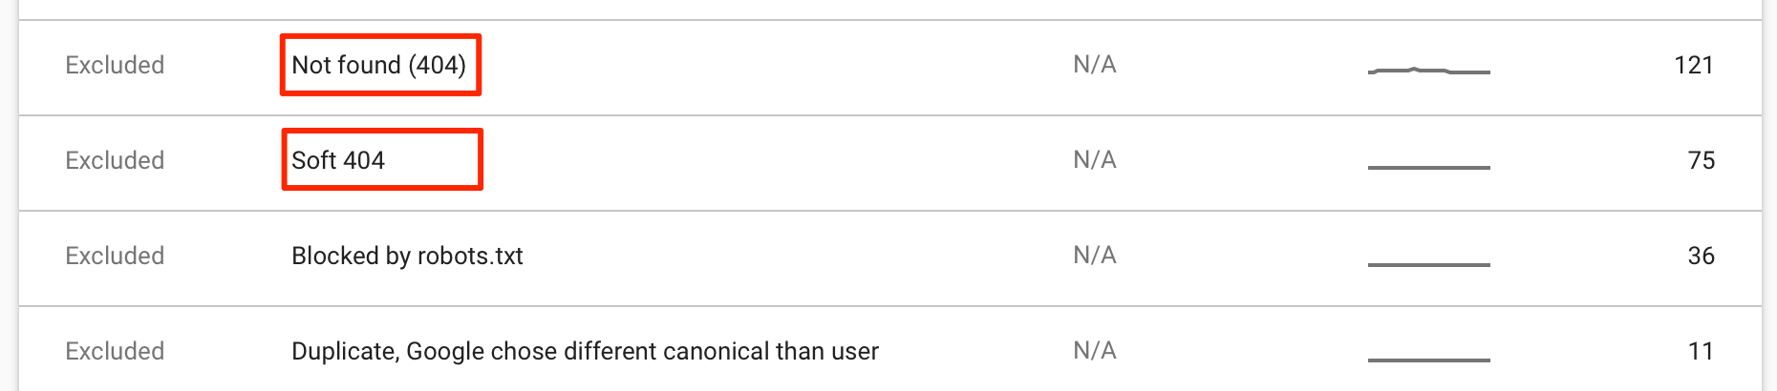The width and height of the screenshot is (1777, 391).
Task: Click the Soft 404 trend line
Action: point(1428,167)
